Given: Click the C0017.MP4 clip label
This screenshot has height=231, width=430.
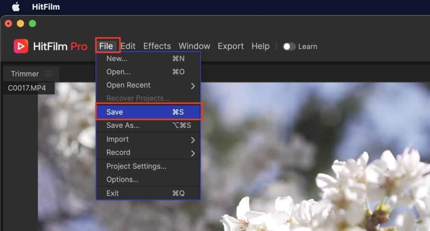Looking at the screenshot, I should 27,88.
